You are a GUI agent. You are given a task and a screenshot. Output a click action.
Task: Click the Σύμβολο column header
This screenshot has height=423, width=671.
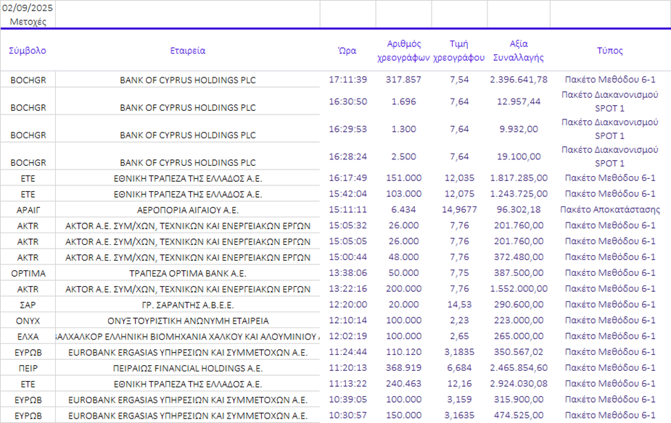[28, 51]
